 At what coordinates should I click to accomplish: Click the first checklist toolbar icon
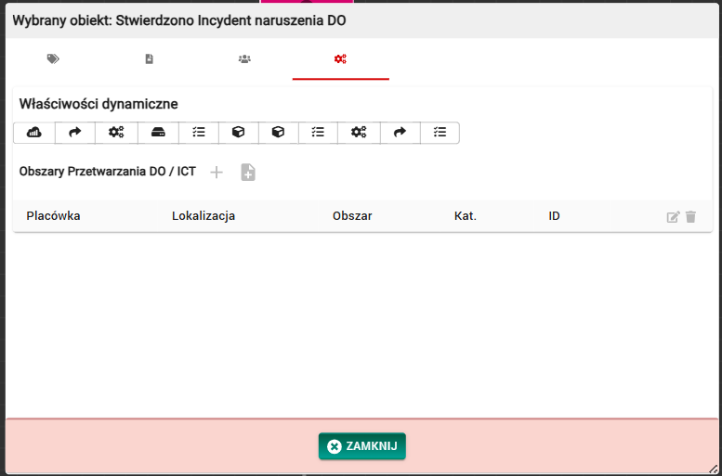(x=198, y=133)
